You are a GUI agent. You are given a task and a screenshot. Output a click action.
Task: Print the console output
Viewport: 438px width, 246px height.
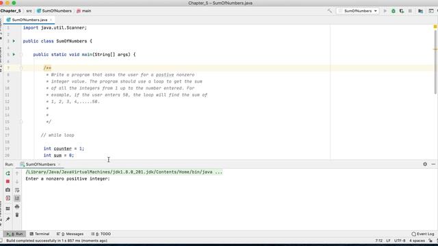[17, 206]
